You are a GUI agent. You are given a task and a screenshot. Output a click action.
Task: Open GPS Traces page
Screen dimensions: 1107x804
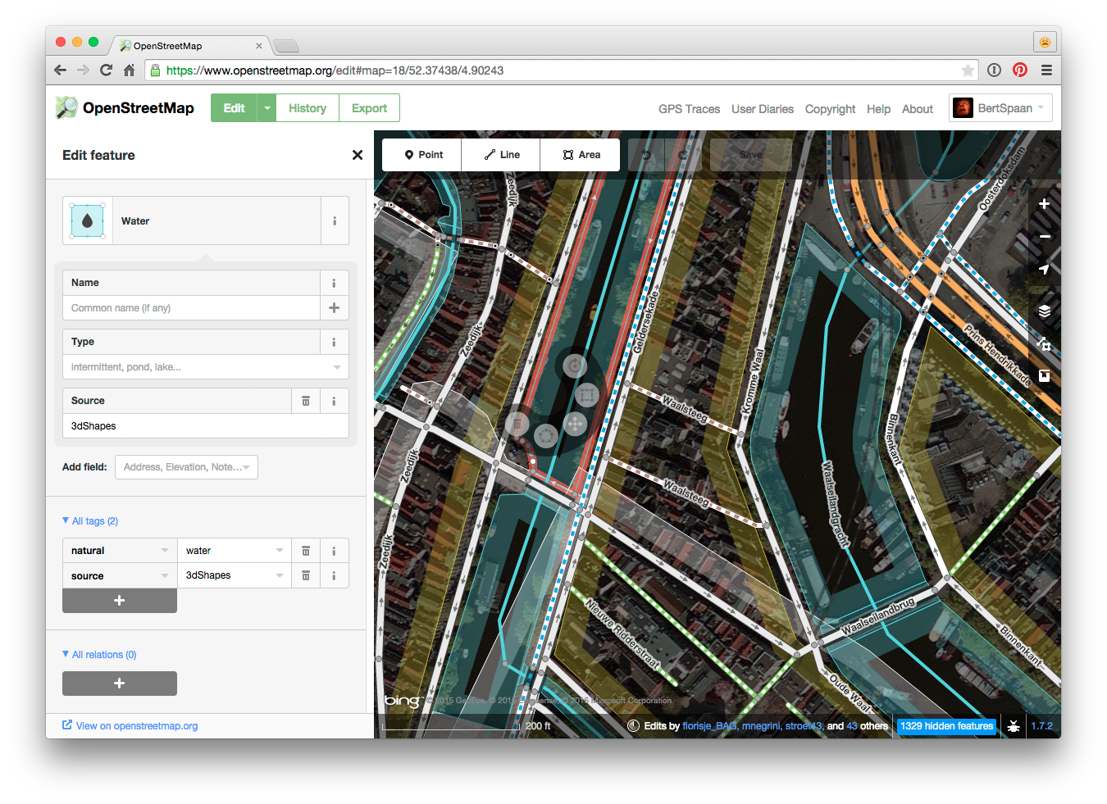click(x=689, y=109)
